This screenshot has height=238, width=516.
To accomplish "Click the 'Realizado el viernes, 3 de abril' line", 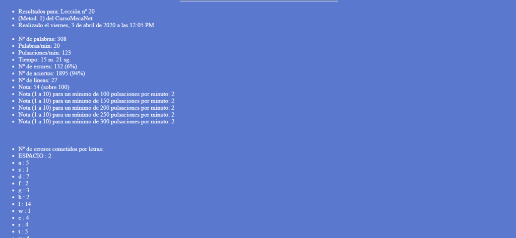I will (x=86, y=25).
